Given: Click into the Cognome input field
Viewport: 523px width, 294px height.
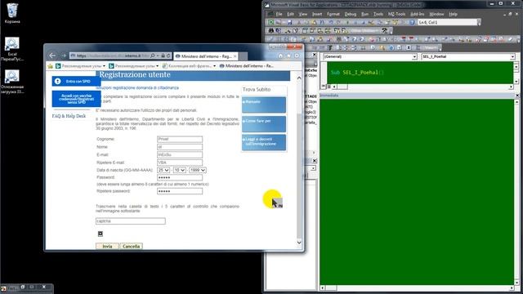Looking at the screenshot, I should [x=180, y=139].
